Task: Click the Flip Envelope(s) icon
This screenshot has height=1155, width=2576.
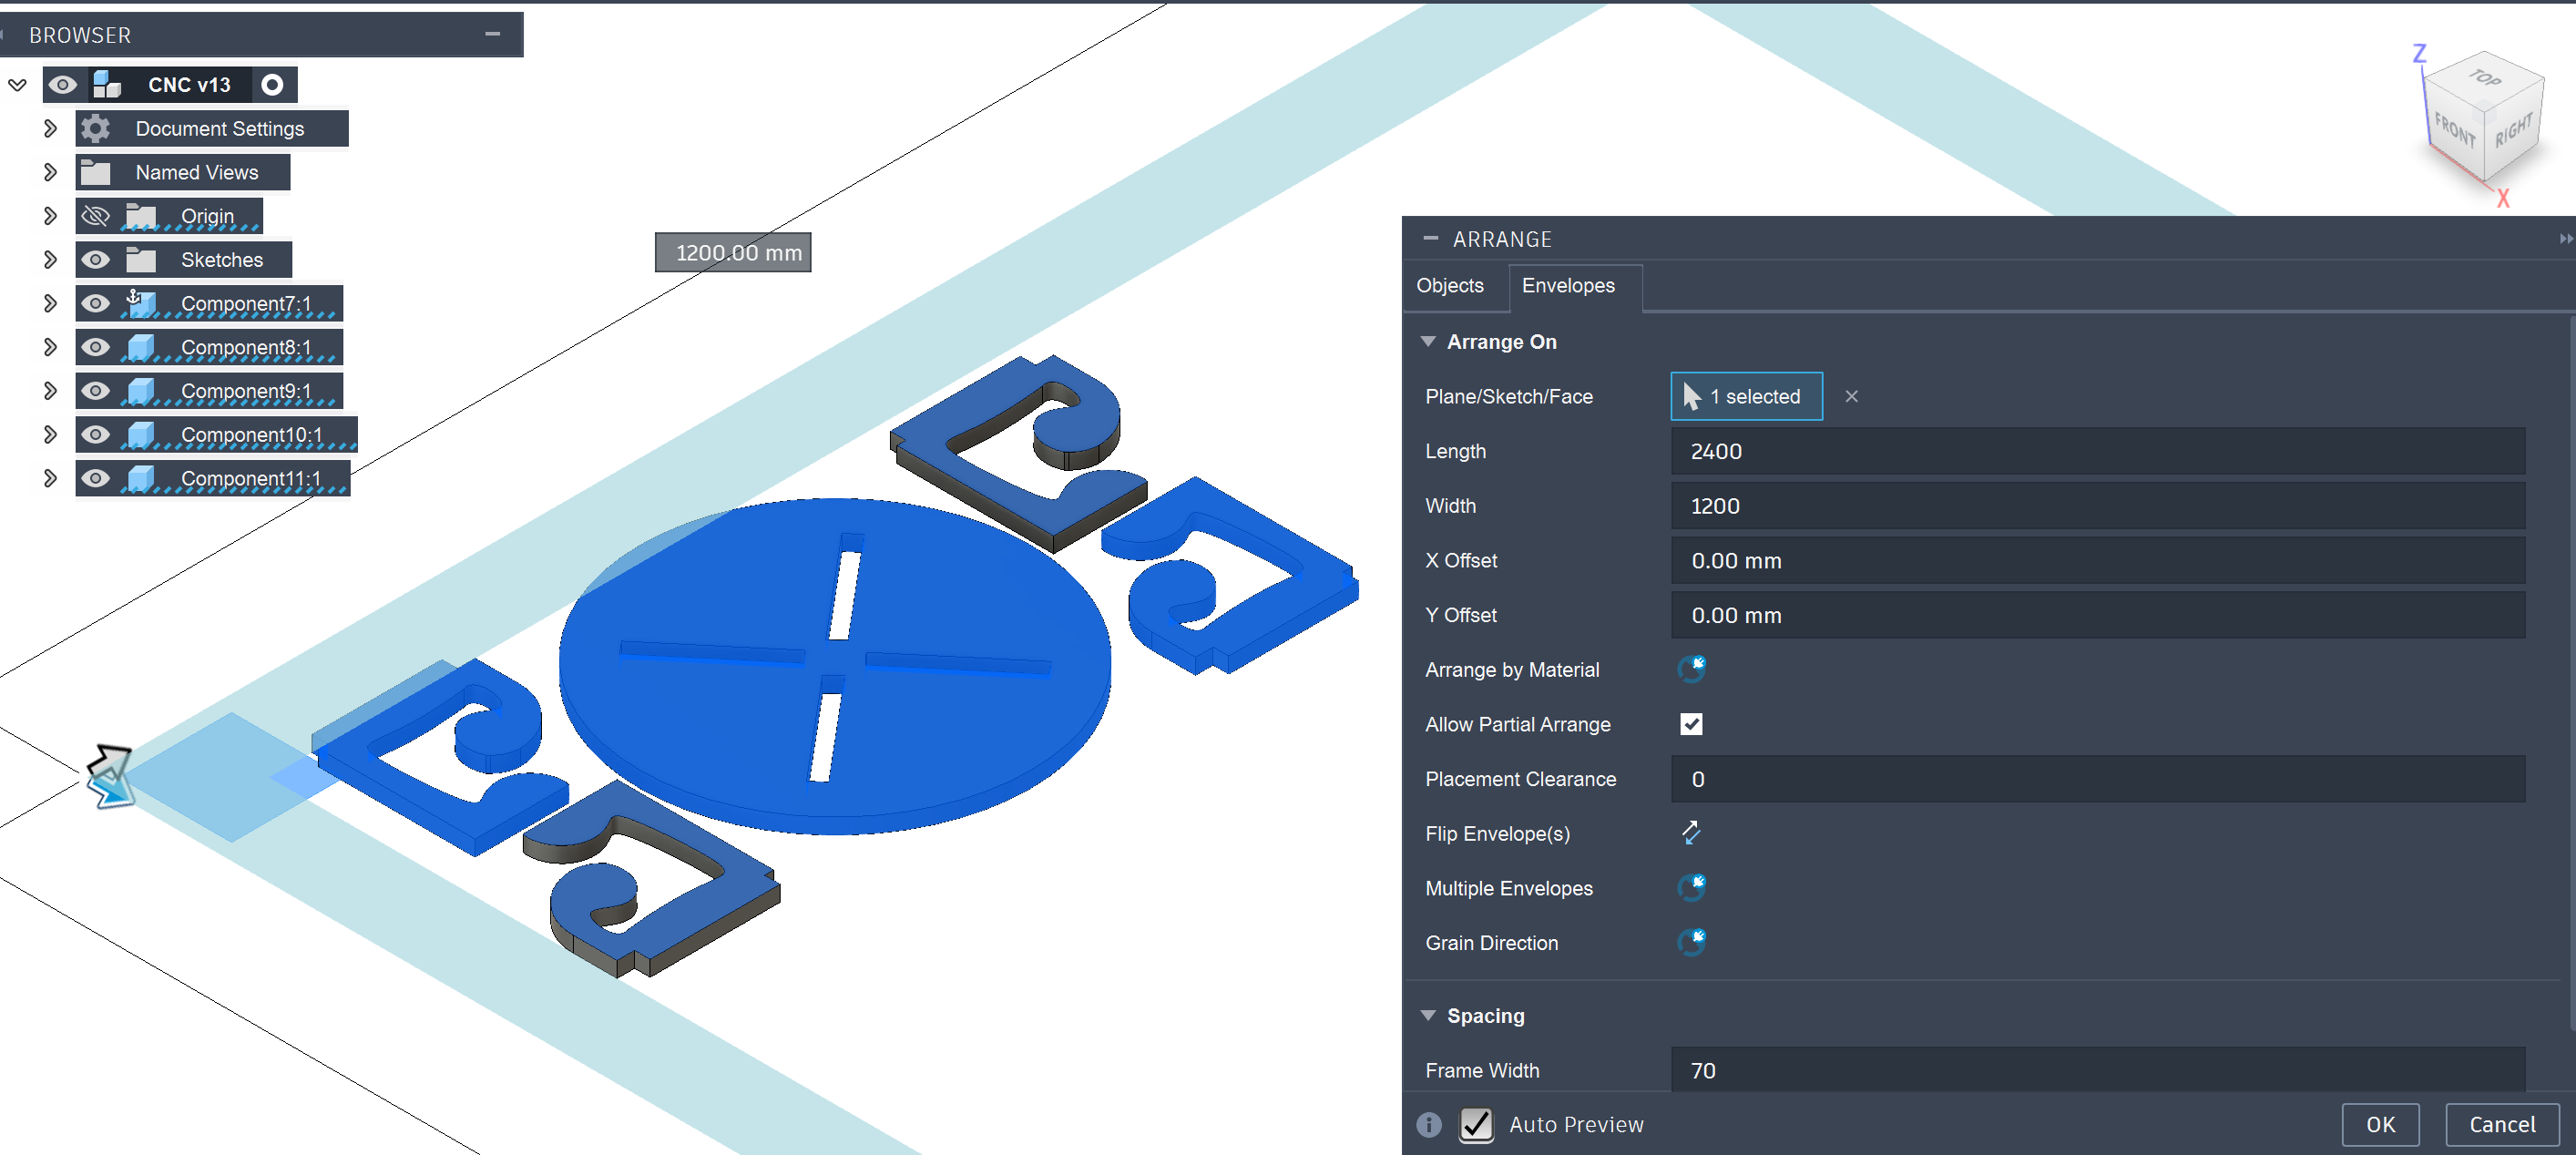Action: point(1690,833)
